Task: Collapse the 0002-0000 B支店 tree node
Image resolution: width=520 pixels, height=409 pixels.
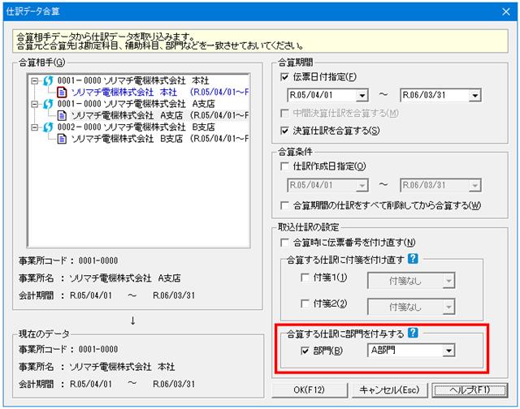Action: click(x=34, y=127)
